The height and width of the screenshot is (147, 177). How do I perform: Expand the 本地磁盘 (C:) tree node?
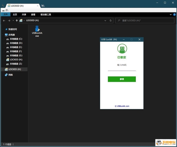coord(4,39)
